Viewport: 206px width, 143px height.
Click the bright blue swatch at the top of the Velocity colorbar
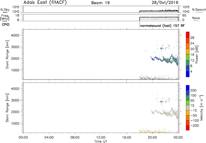tap(188, 88)
